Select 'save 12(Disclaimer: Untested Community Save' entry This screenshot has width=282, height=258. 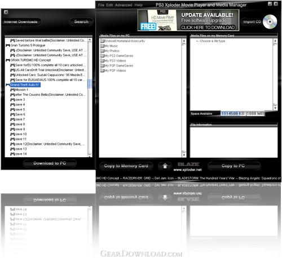coord(48,144)
